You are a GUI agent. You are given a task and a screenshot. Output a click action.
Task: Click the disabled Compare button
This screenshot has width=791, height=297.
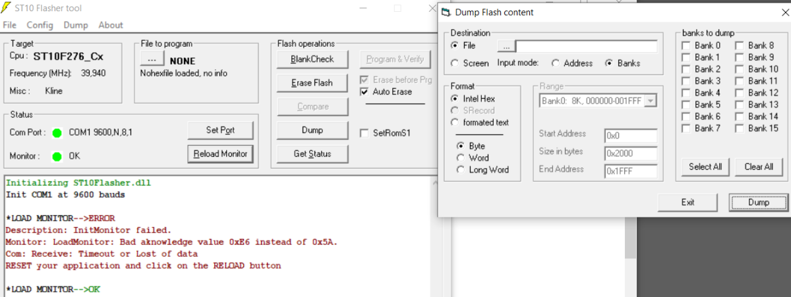coord(312,107)
